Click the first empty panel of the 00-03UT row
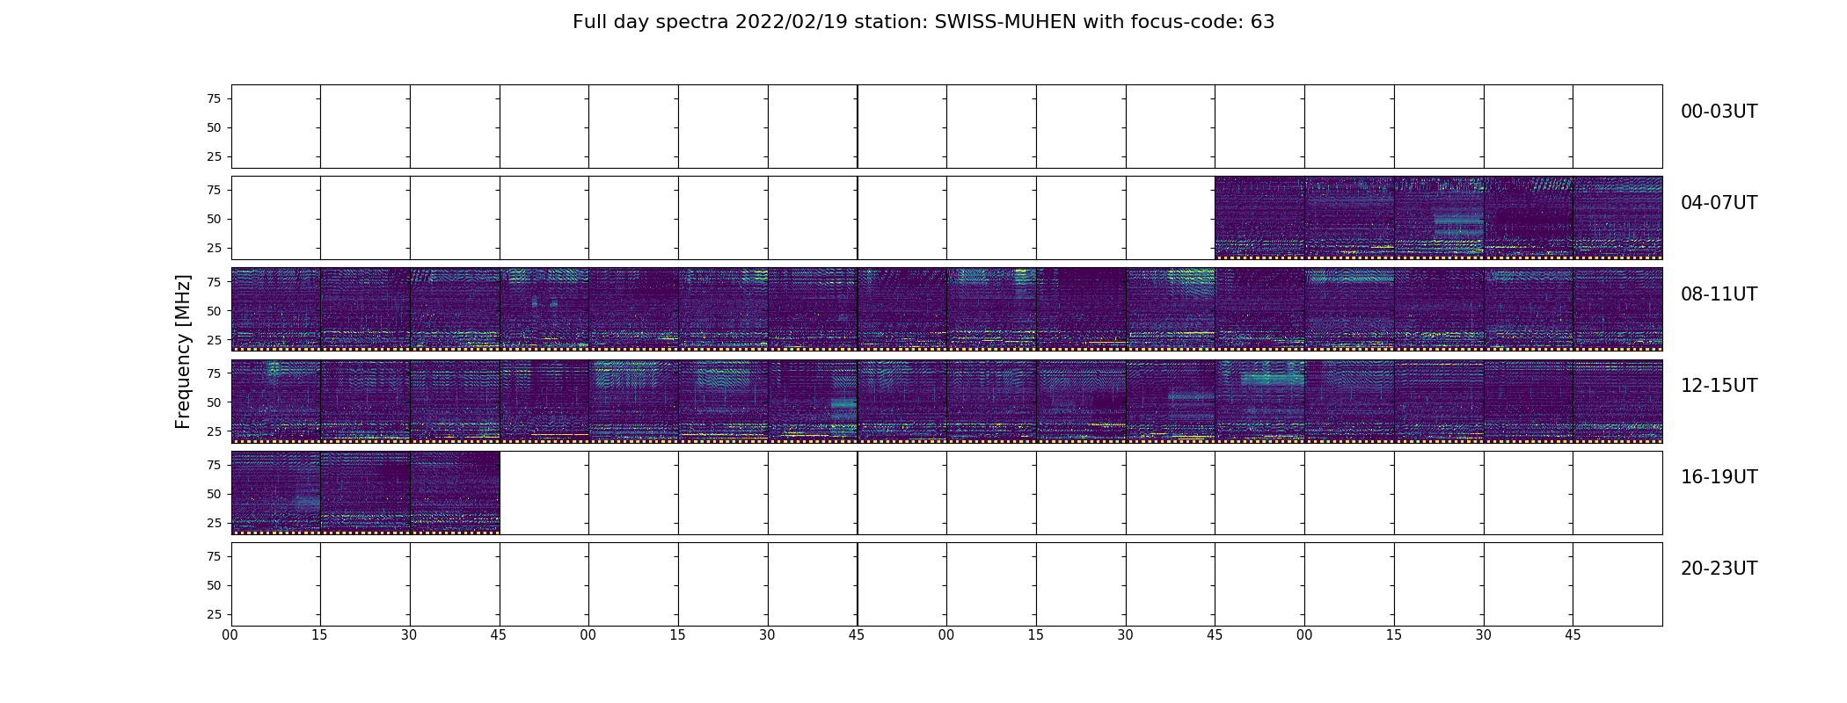This screenshot has width=1847, height=703. pyautogui.click(x=276, y=127)
